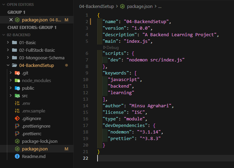Collapse the 02-BACKEND workspace section
The width and height of the screenshot is (234, 168).
coord(3,35)
